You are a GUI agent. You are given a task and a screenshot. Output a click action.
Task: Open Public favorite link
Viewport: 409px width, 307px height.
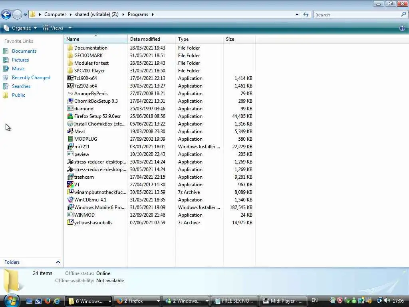point(18,95)
